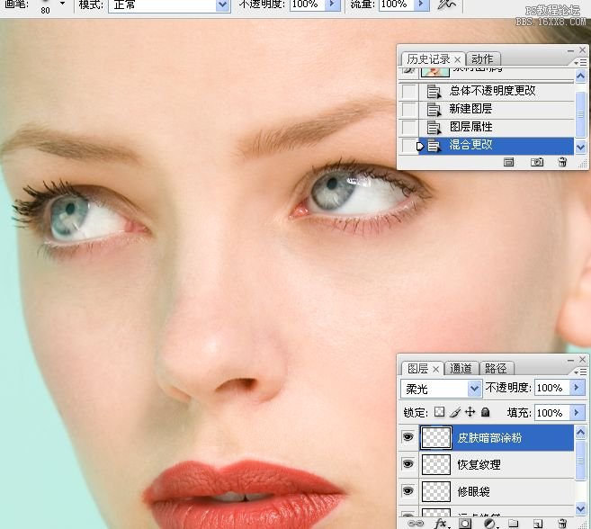591x529 pixels.
Task: Create a new history snapshot
Action: pos(537,162)
